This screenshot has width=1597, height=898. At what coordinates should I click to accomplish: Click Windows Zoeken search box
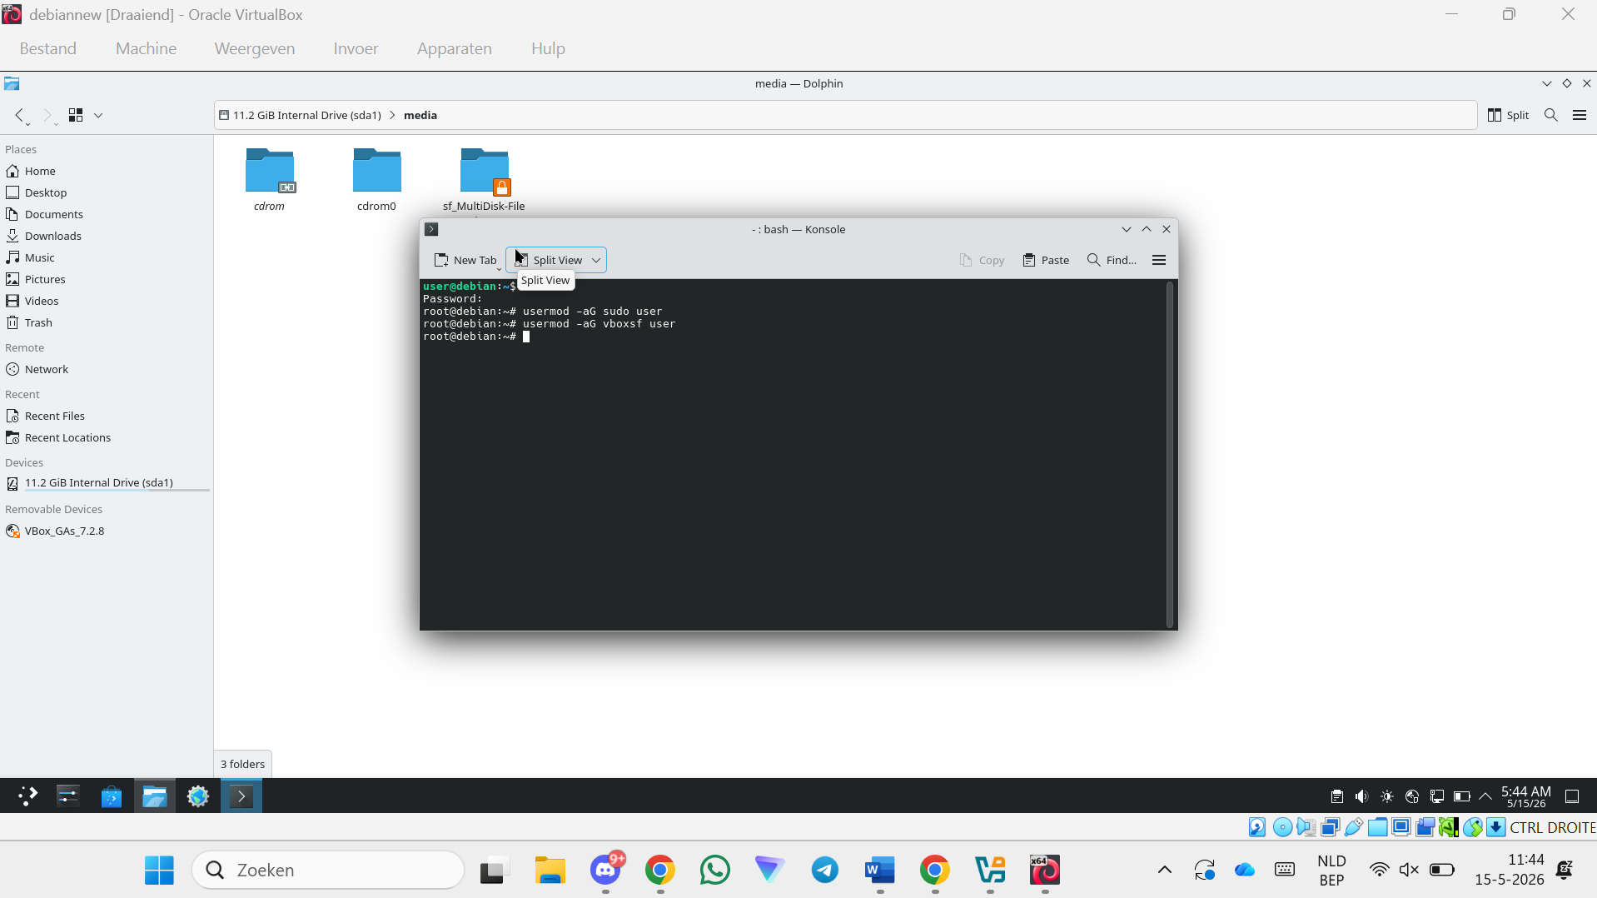(x=328, y=870)
